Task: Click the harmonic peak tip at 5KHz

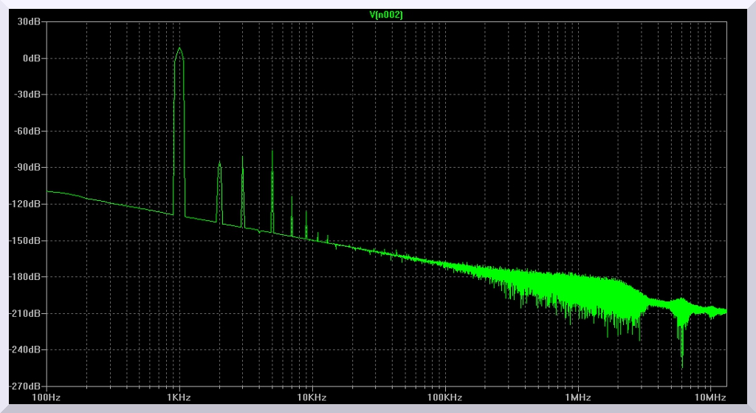Action: coord(272,151)
